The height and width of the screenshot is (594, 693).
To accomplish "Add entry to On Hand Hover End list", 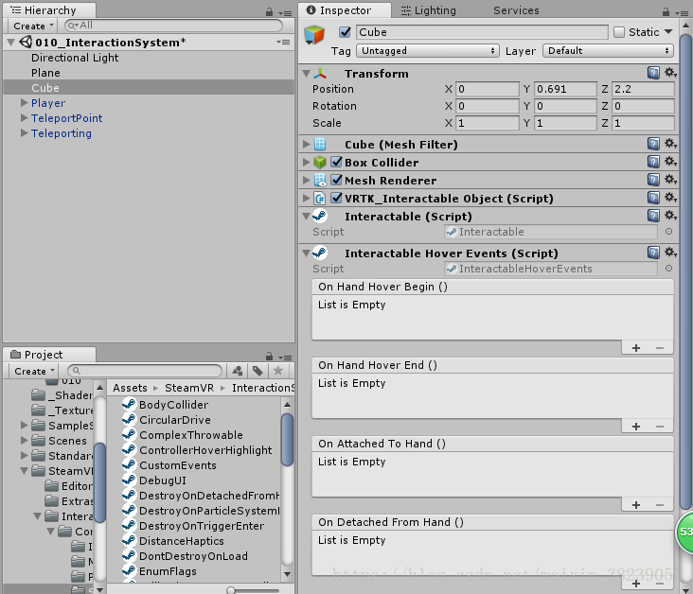I will click(636, 427).
